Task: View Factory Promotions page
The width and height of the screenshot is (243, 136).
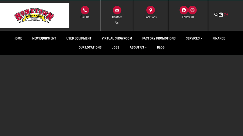Action: point(159,38)
